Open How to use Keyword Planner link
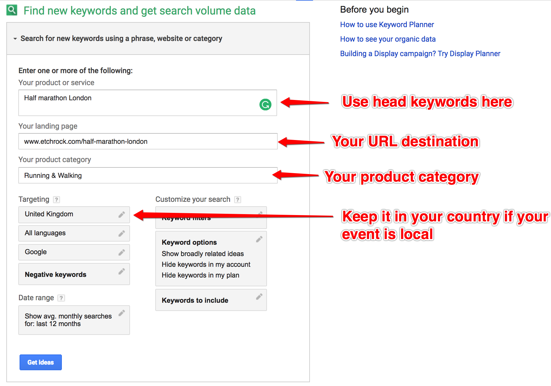The image size is (551, 386). [x=387, y=25]
